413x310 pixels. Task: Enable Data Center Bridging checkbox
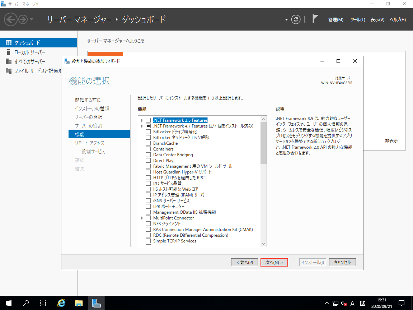[x=148, y=155]
